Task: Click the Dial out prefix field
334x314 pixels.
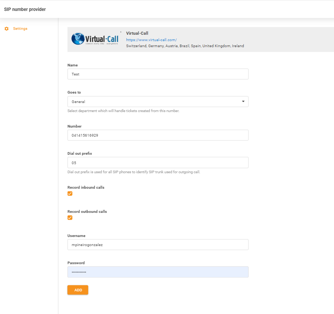Action: pos(158,162)
